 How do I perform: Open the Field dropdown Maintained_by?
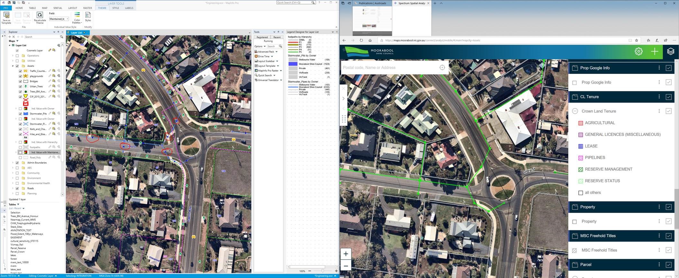[x=59, y=19]
